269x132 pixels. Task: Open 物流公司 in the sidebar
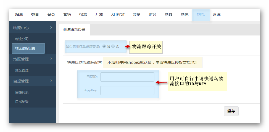point(22,39)
